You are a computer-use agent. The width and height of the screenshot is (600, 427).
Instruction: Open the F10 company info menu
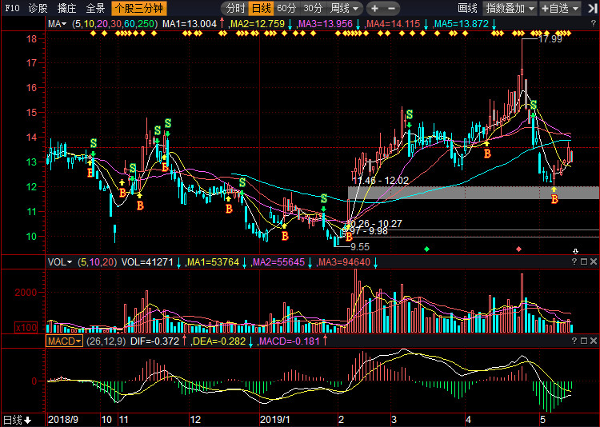coord(11,9)
